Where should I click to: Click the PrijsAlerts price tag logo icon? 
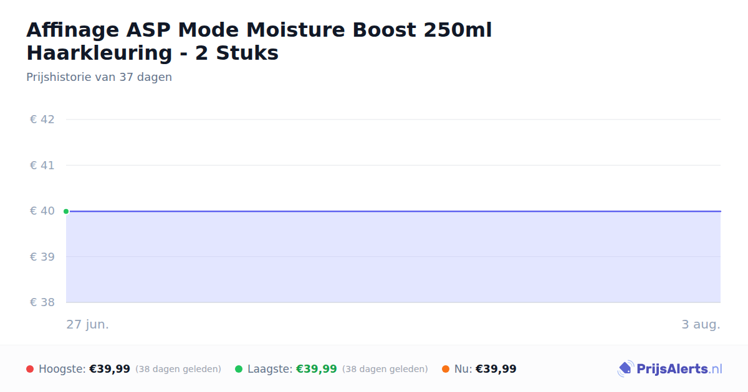tap(625, 369)
